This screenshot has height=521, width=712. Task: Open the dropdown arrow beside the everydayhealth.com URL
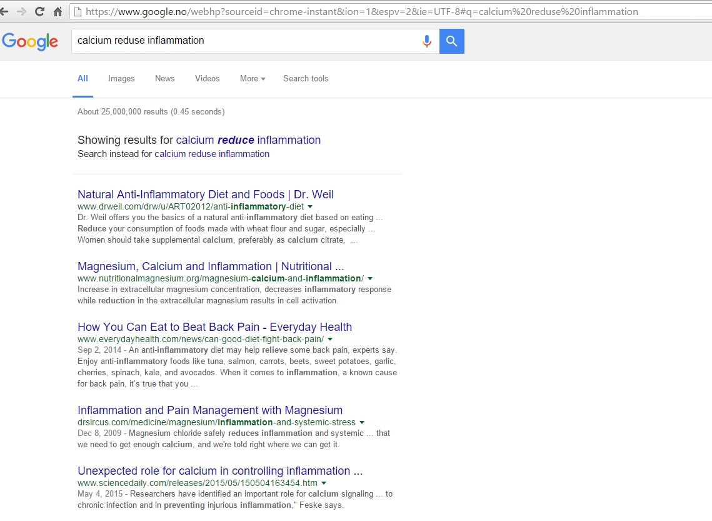(330, 340)
